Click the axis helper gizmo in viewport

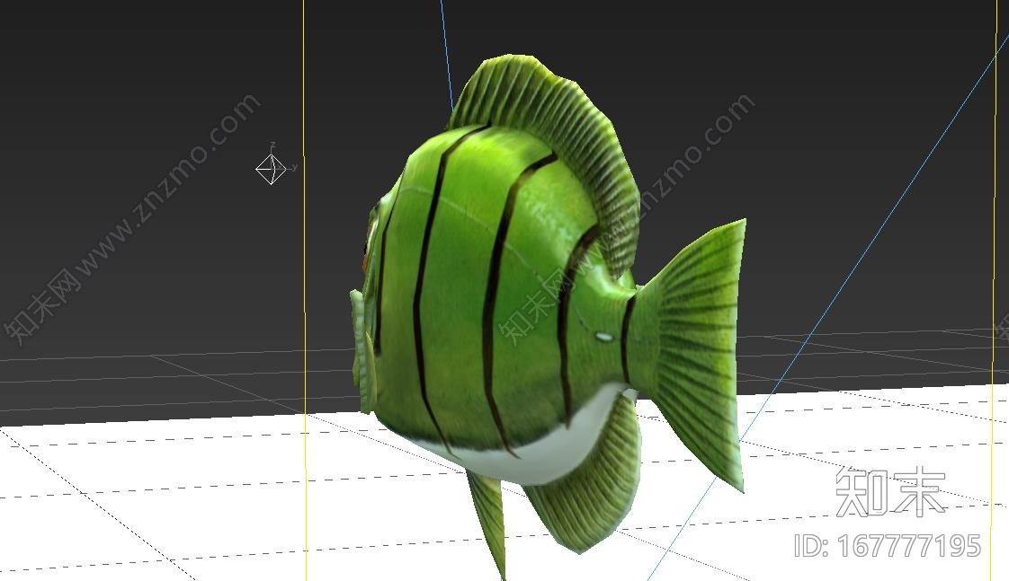point(271,168)
